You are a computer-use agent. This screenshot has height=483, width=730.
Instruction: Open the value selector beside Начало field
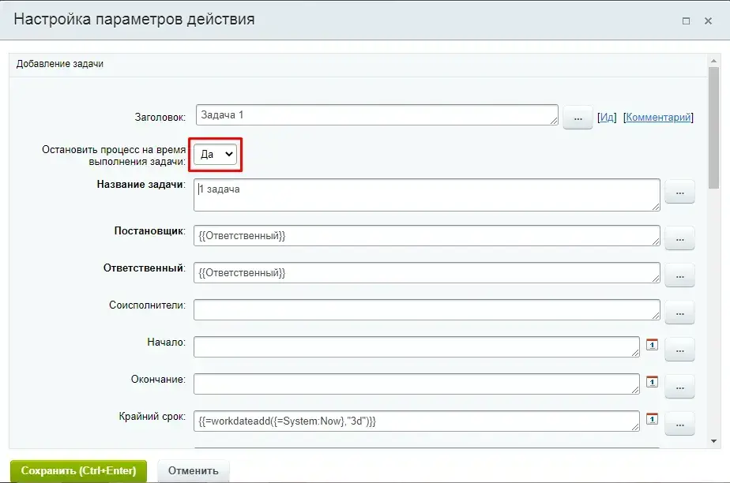pos(679,349)
